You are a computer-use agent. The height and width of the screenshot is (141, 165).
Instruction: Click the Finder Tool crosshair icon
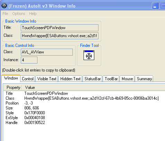[89, 55]
